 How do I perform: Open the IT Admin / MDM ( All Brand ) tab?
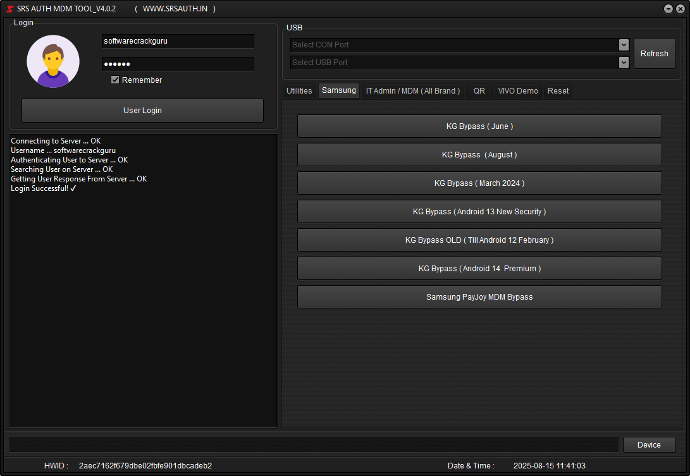click(x=413, y=90)
